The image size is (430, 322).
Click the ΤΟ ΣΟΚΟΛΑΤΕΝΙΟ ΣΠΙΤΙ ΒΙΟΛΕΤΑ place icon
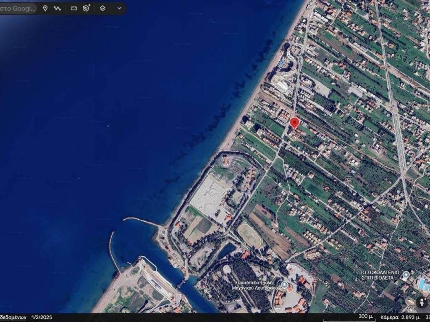pyautogui.click(x=406, y=275)
